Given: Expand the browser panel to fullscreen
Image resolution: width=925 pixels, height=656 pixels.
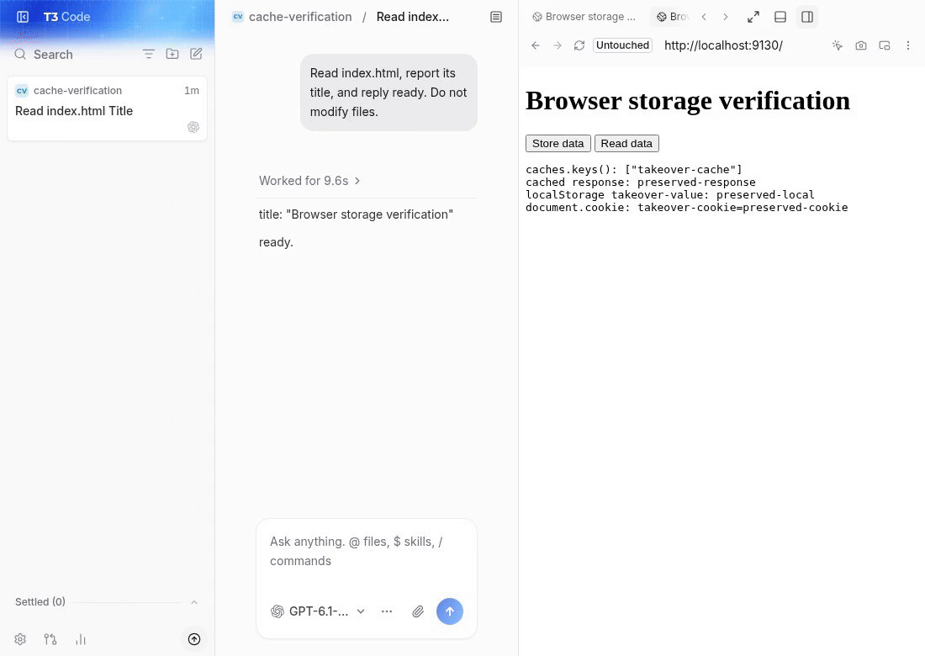Looking at the screenshot, I should [x=753, y=17].
